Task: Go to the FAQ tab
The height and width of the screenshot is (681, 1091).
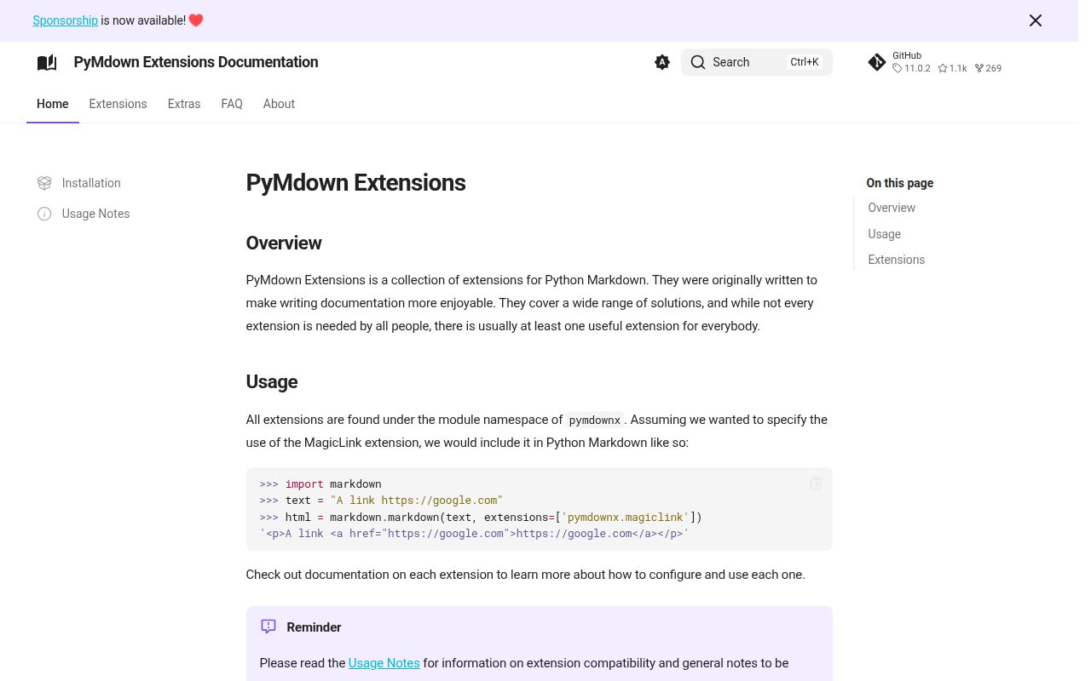Action: click(x=232, y=104)
